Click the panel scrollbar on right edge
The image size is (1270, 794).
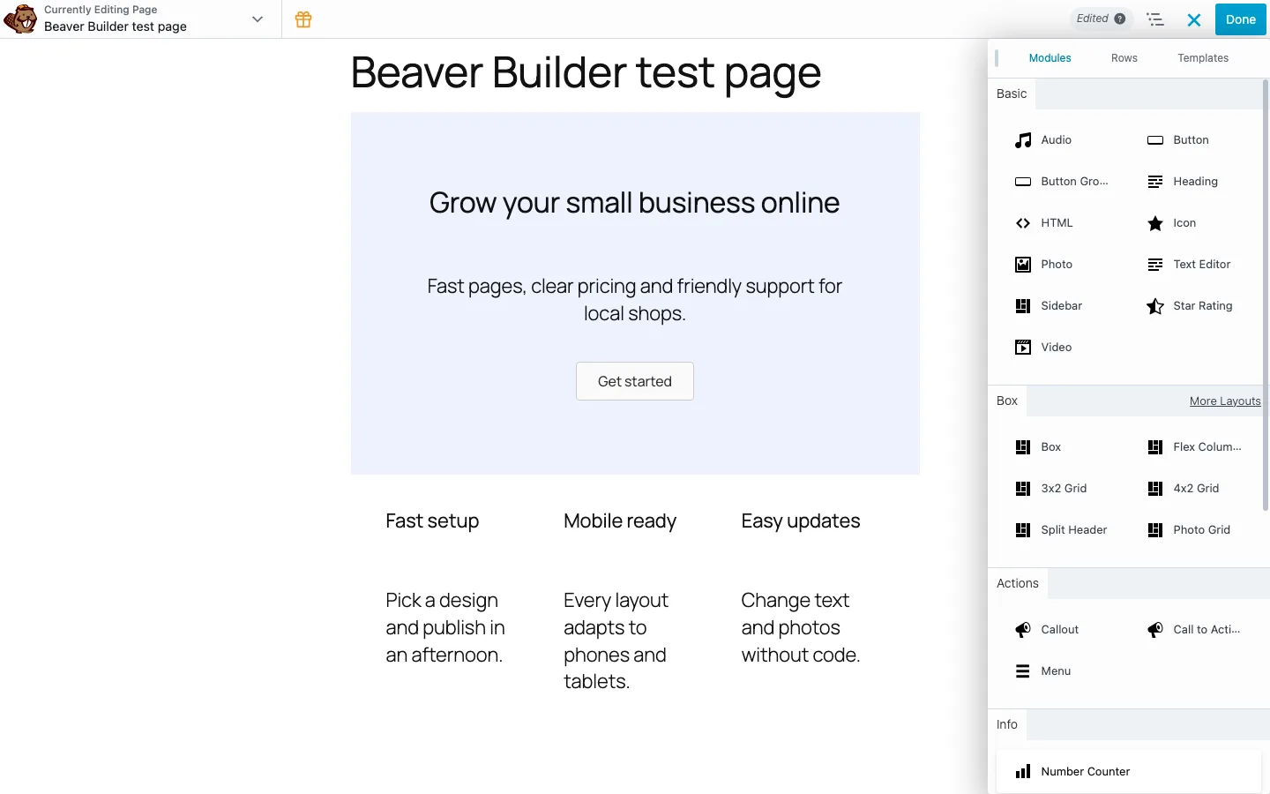pos(1266,296)
